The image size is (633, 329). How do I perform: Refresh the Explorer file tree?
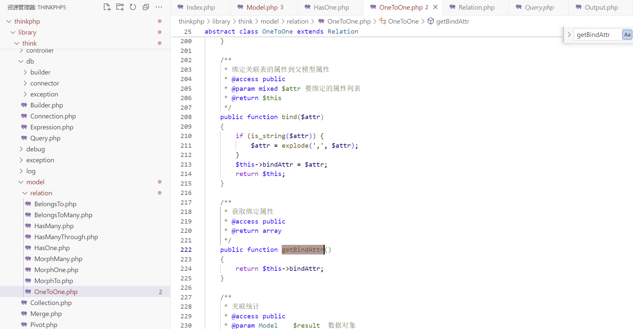[133, 7]
